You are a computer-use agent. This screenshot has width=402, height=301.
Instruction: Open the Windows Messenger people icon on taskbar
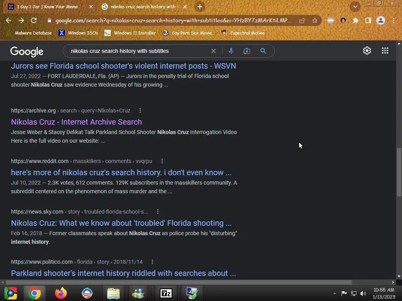[139, 293]
